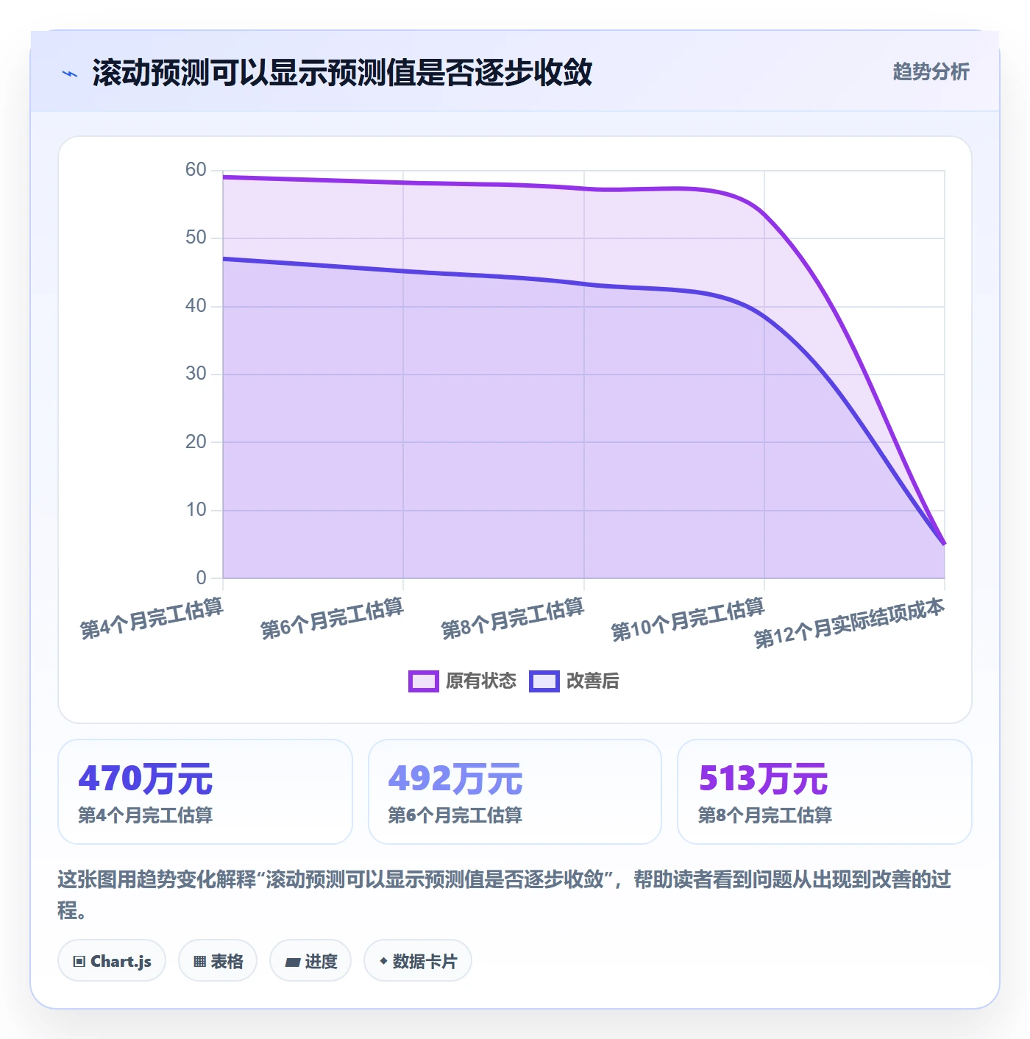This screenshot has width=1030, height=1039.
Task: Click the y-axis value 20
Action: click(196, 442)
